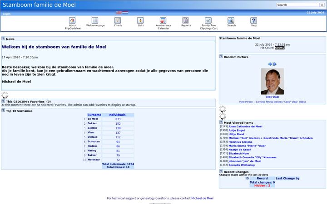The image size is (327, 204).
Task: Click the Search text field in header
Action: pos(298,5)
